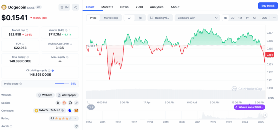Click the 3.13% Vol/Mkt Cap value
The image size is (280, 130).
pos(60,48)
